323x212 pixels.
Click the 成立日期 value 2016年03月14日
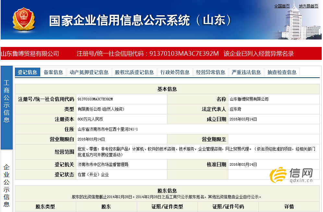click(x=243, y=119)
